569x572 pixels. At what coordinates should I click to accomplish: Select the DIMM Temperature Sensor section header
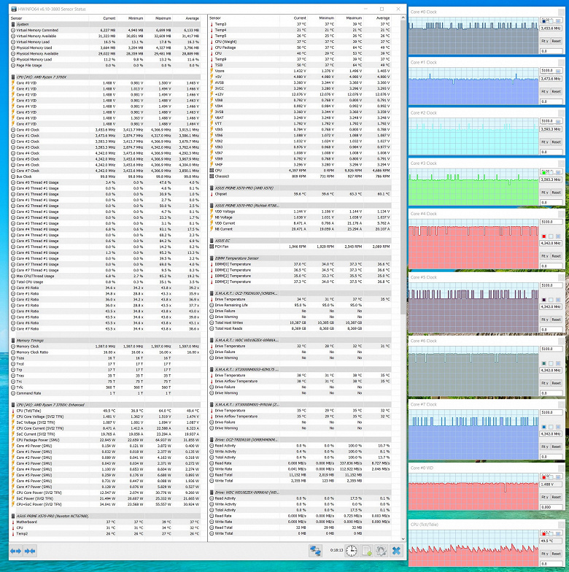point(236,258)
